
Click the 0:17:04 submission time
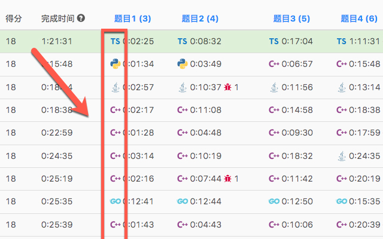(x=297, y=41)
